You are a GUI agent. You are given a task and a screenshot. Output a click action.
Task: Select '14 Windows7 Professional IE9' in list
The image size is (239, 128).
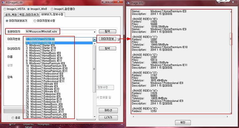59,76
